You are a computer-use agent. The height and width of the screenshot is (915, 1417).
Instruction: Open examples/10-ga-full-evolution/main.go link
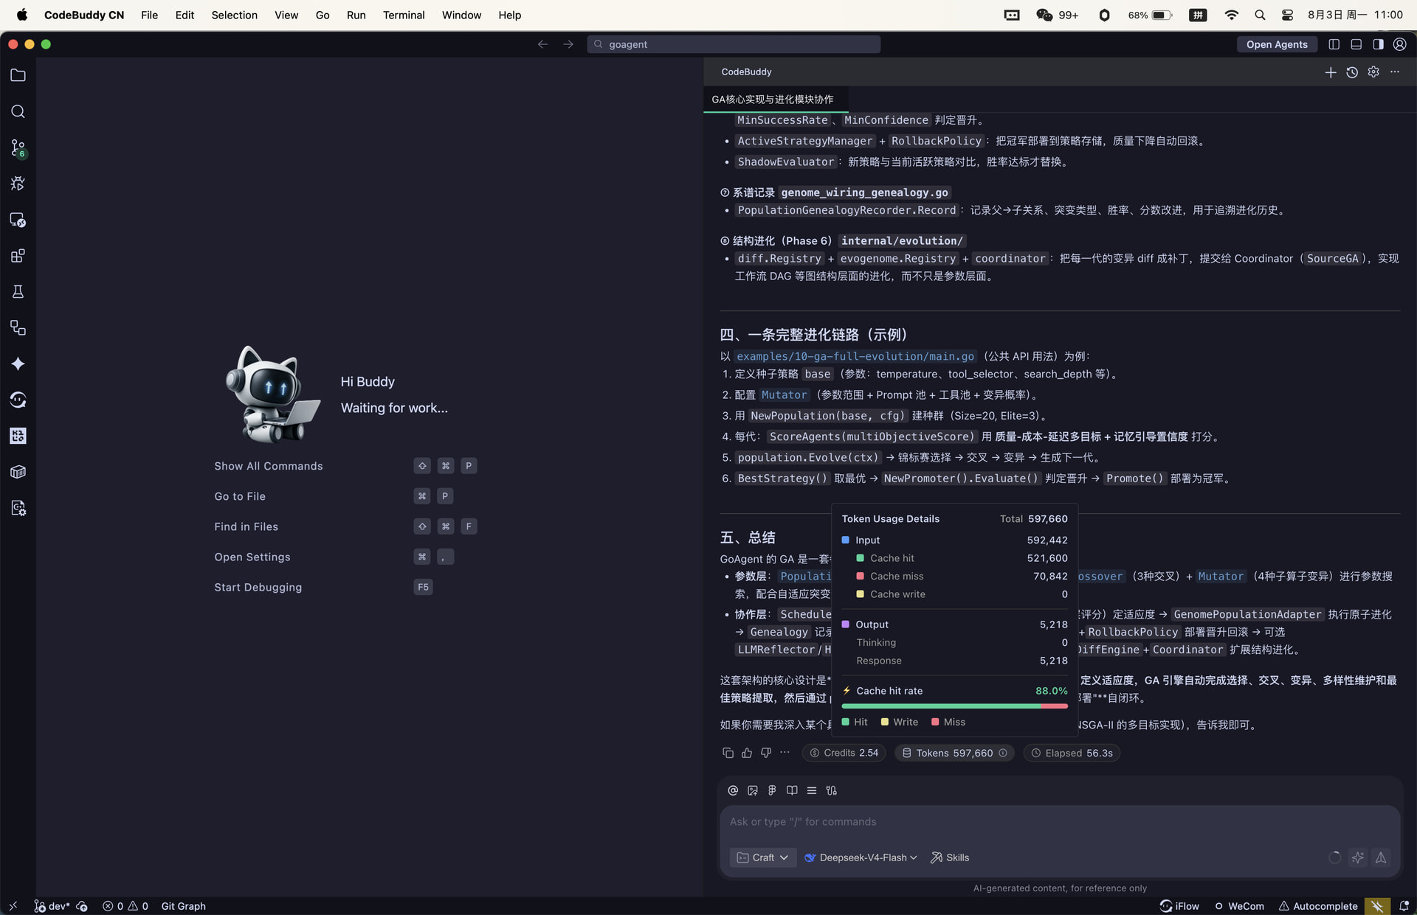(x=855, y=356)
